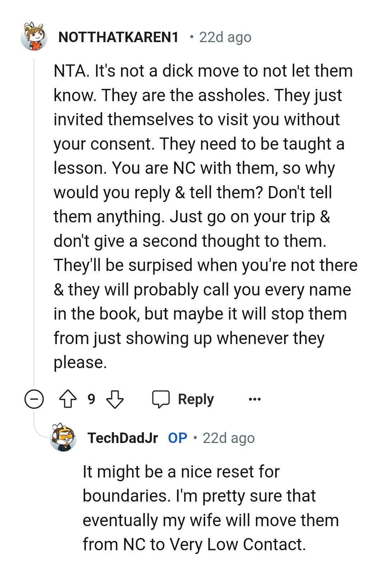Visit the TechDadJr username profile

coord(123,438)
